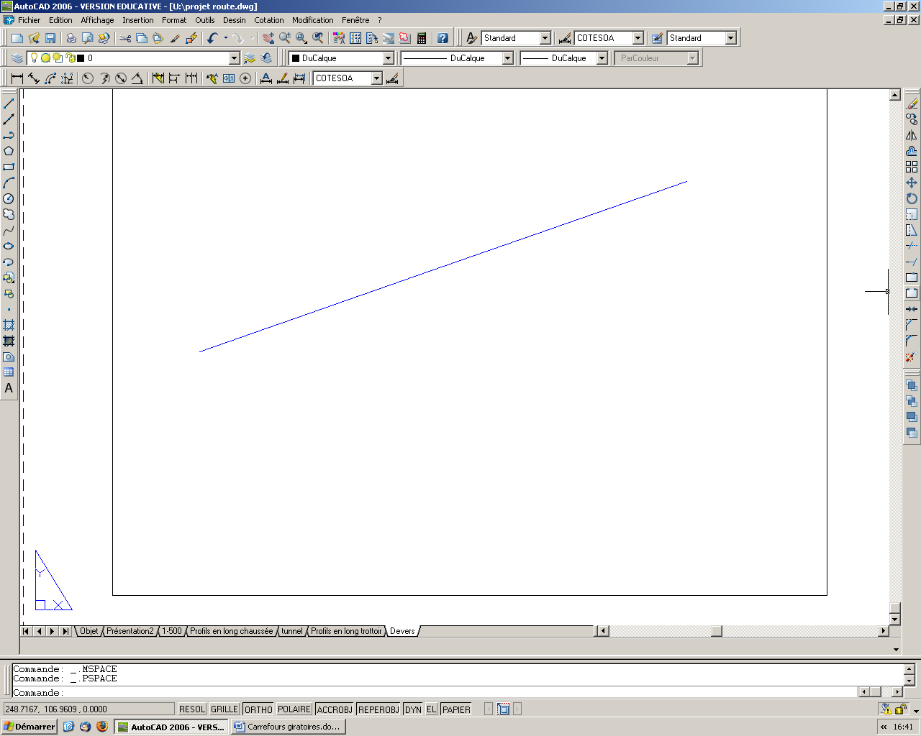Toggle RESOL snap mode
This screenshot has height=736, width=921.
pyautogui.click(x=192, y=709)
